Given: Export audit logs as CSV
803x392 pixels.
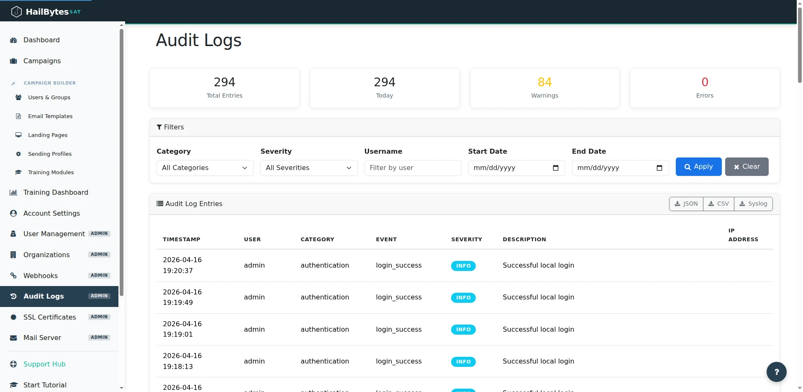Looking at the screenshot, I should [718, 204].
